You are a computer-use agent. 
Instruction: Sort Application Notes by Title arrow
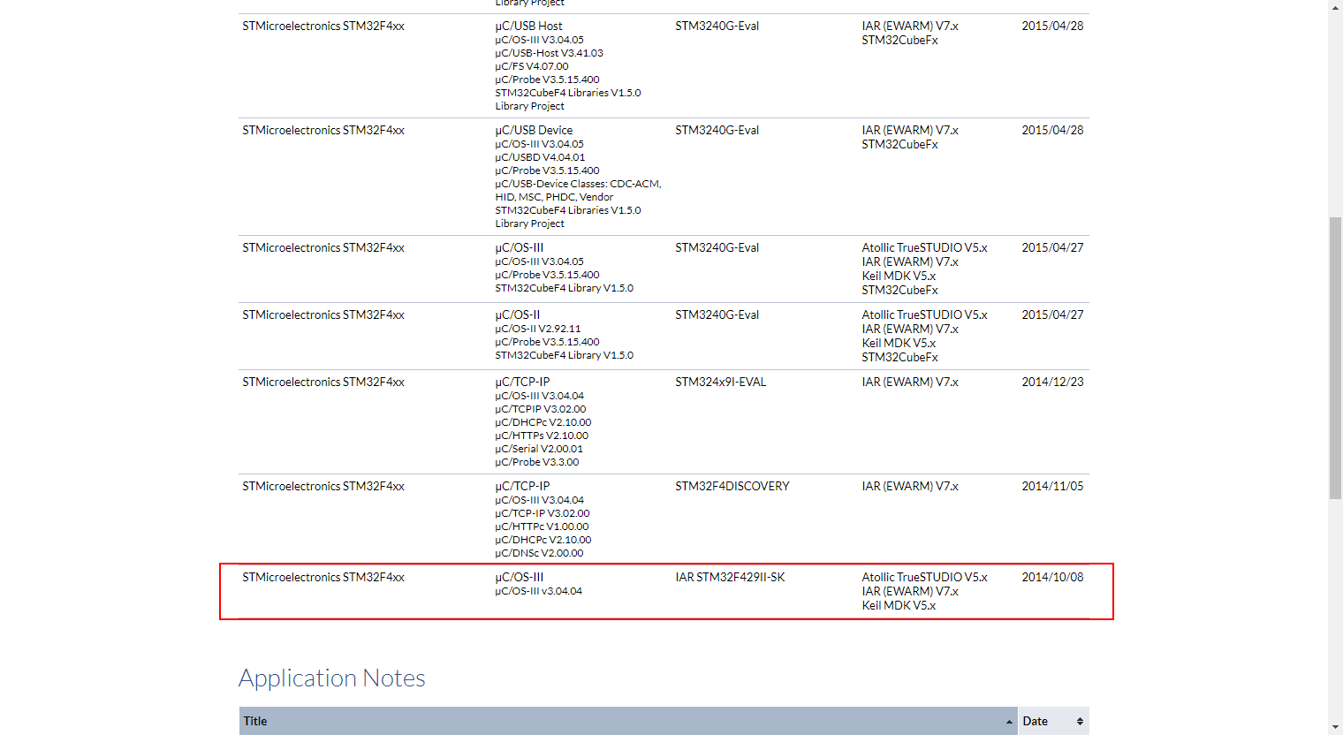[1009, 722]
